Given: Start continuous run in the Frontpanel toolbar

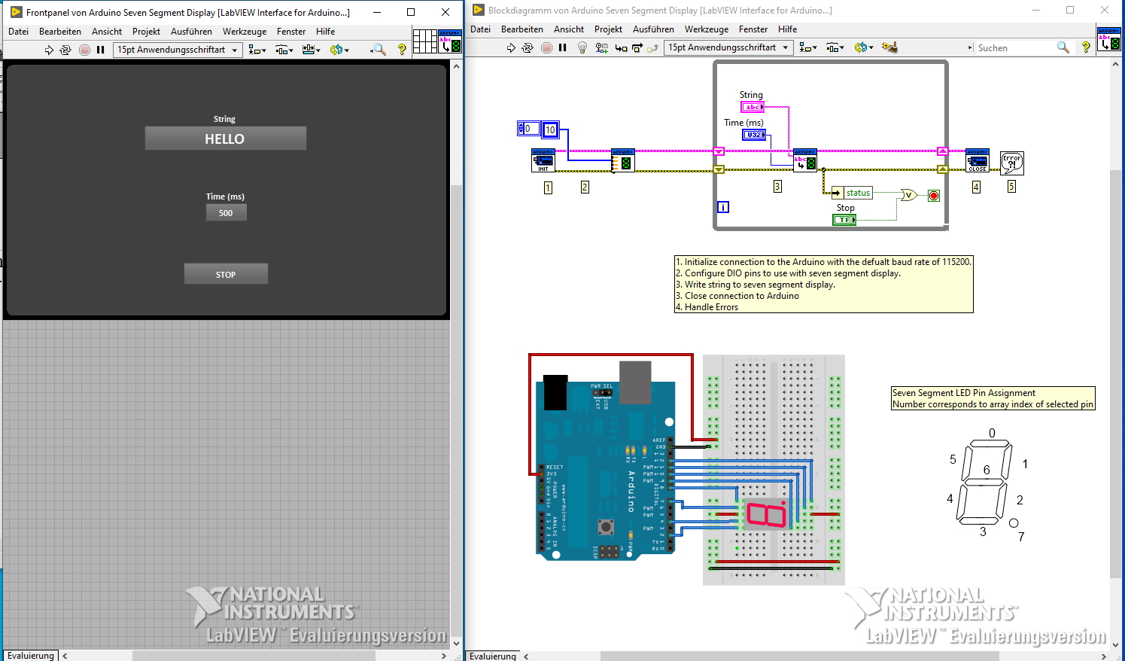Looking at the screenshot, I should (65, 50).
